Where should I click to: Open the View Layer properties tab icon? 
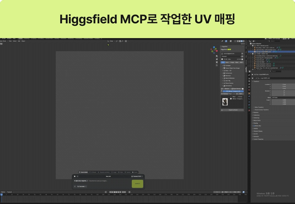click(249, 84)
